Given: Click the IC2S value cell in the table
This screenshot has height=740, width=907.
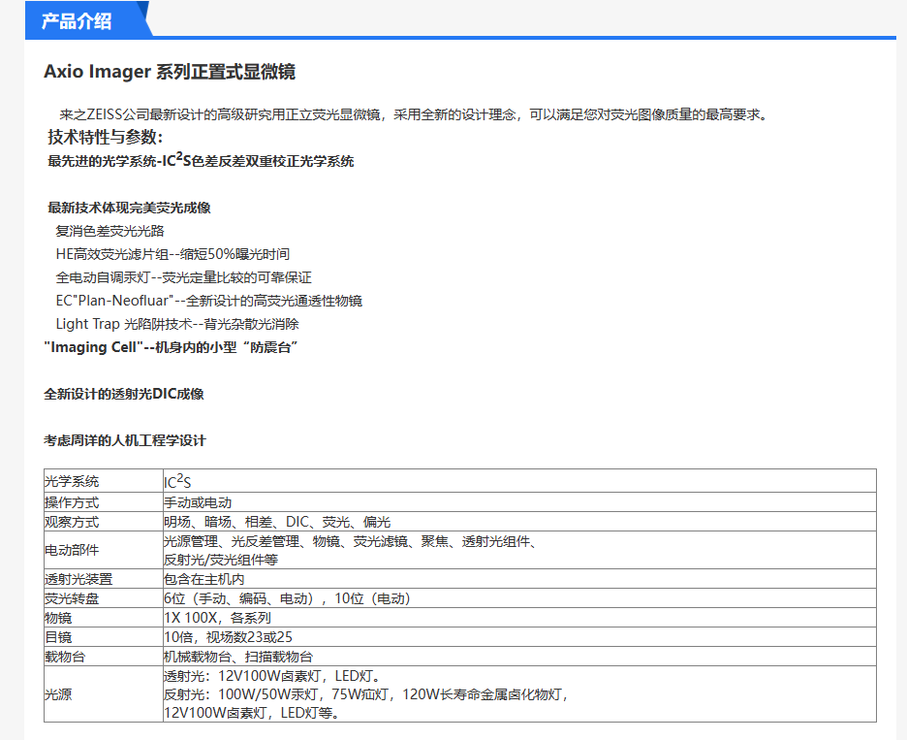Looking at the screenshot, I should 519,481.
